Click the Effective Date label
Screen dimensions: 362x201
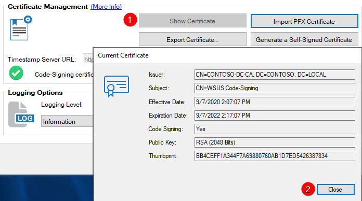pyautogui.click(x=167, y=102)
